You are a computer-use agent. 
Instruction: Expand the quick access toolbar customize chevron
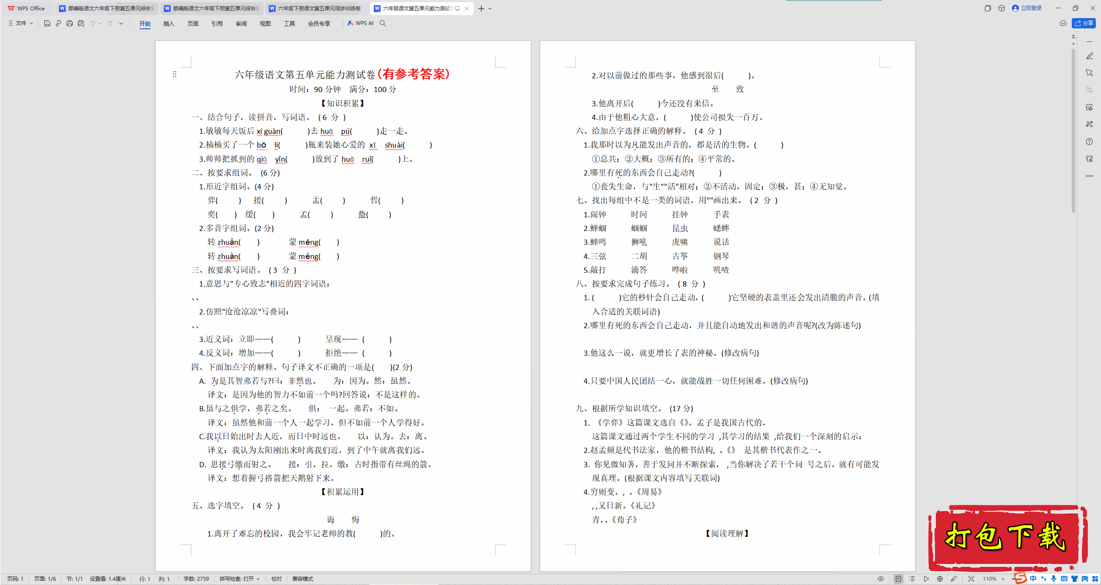121,23
